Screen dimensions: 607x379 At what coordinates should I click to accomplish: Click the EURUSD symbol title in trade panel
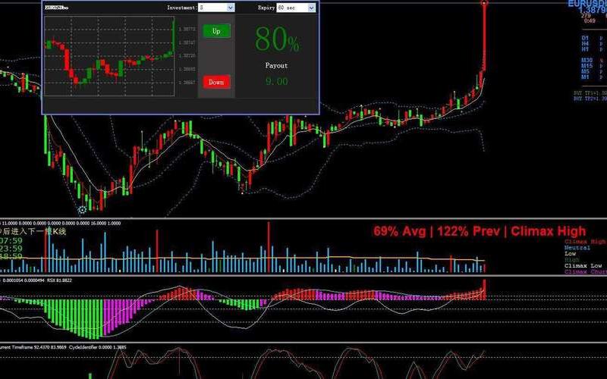(x=56, y=8)
